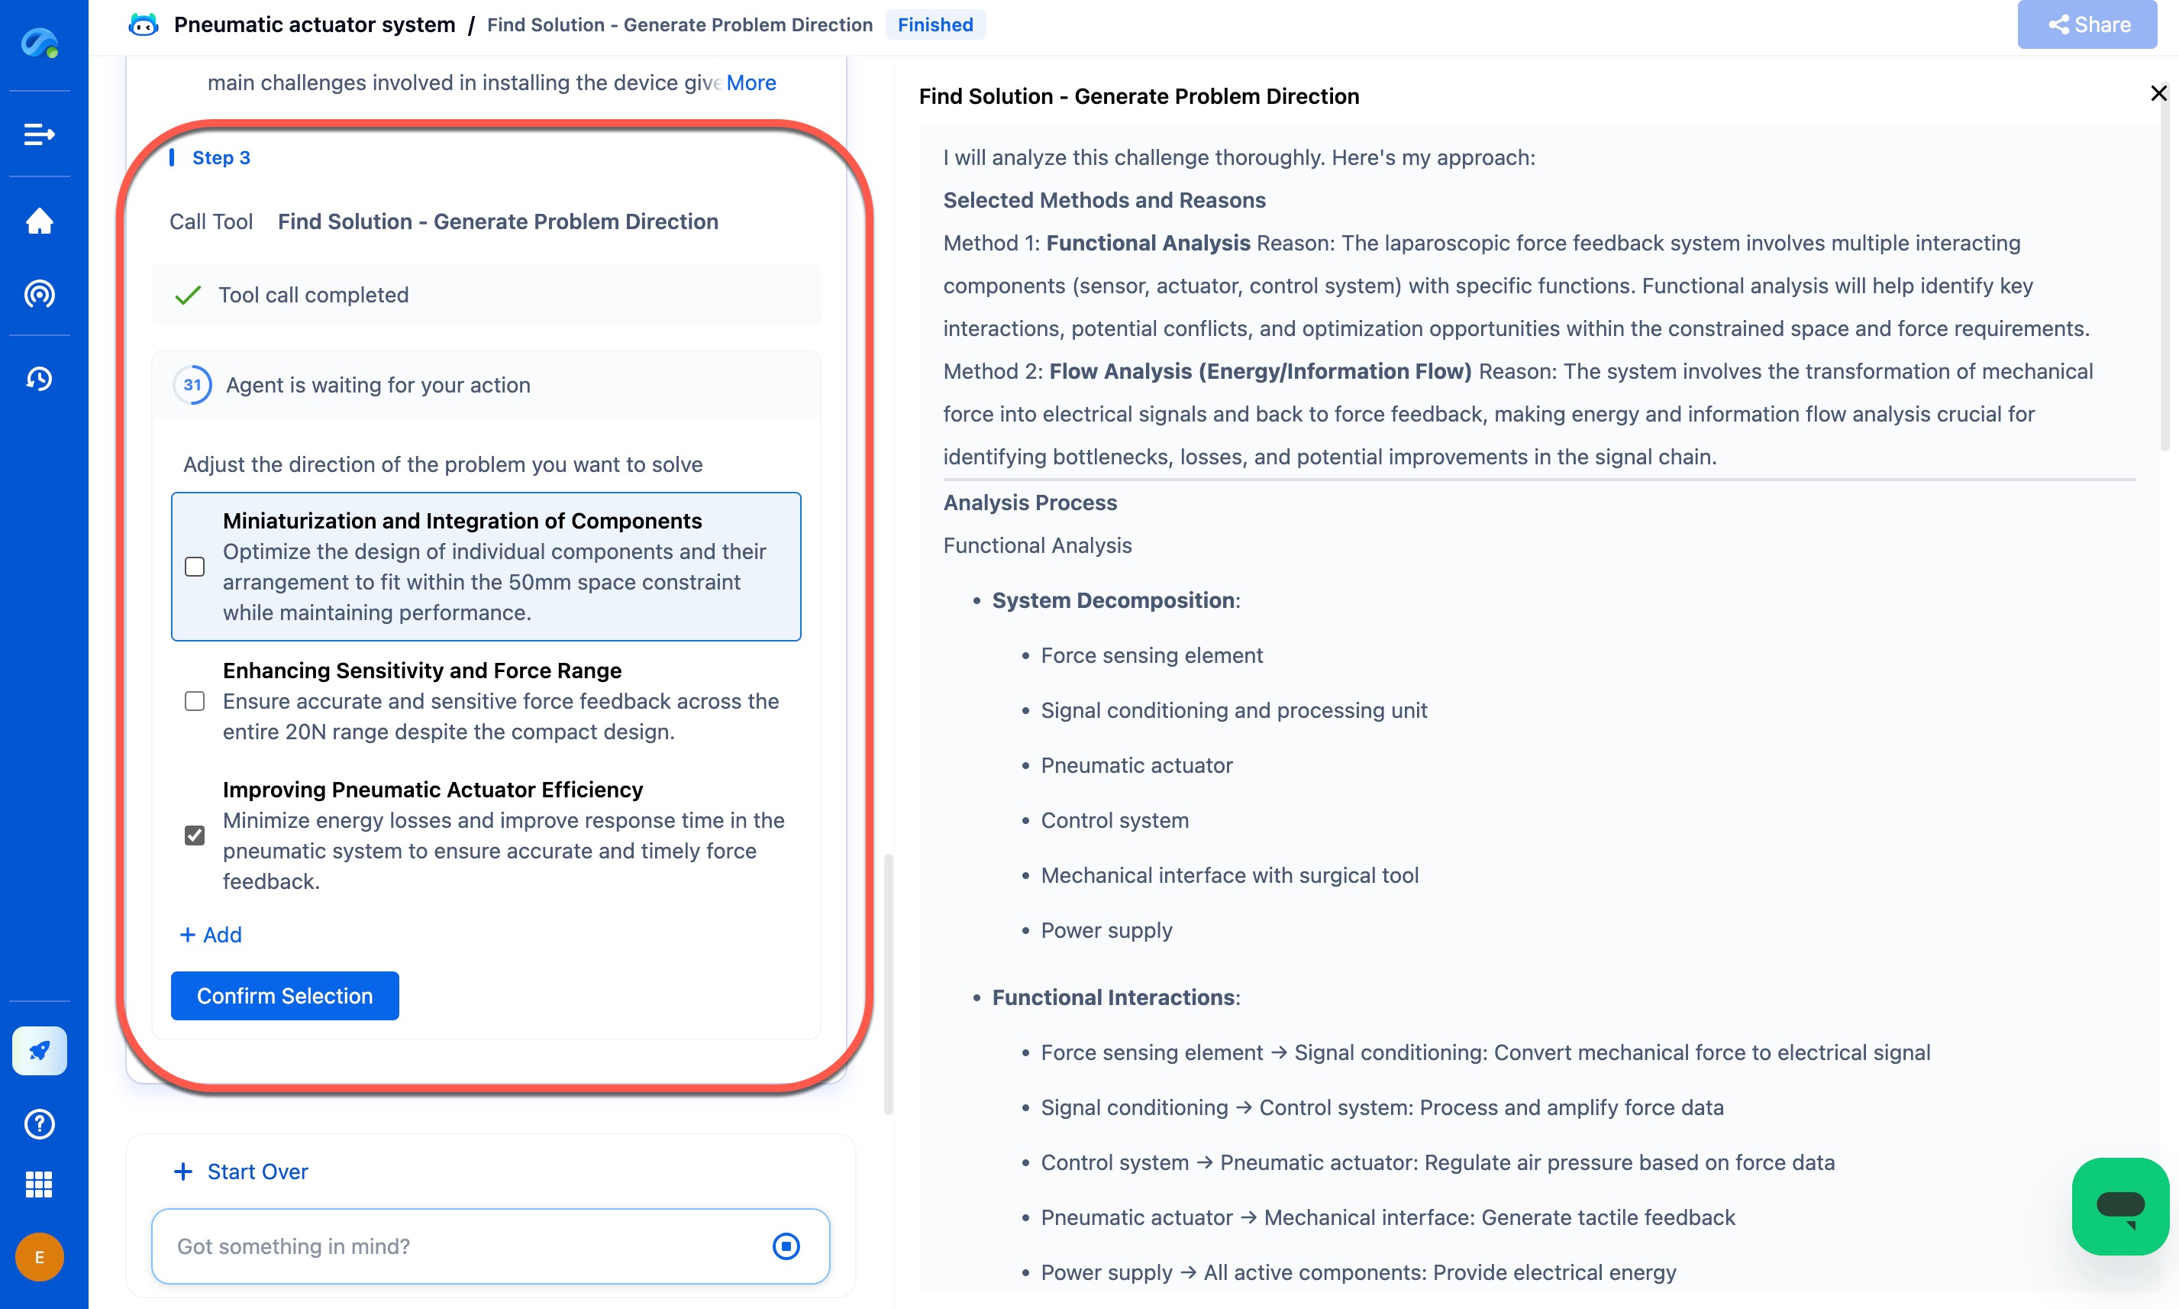Viewport: 2179px width, 1309px height.
Task: Add a new problem direction
Action: 211,935
